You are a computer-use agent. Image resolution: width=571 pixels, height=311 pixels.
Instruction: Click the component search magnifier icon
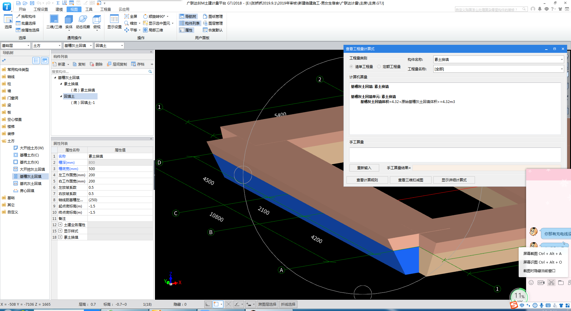click(150, 72)
